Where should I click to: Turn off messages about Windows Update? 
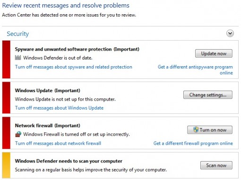59,108
